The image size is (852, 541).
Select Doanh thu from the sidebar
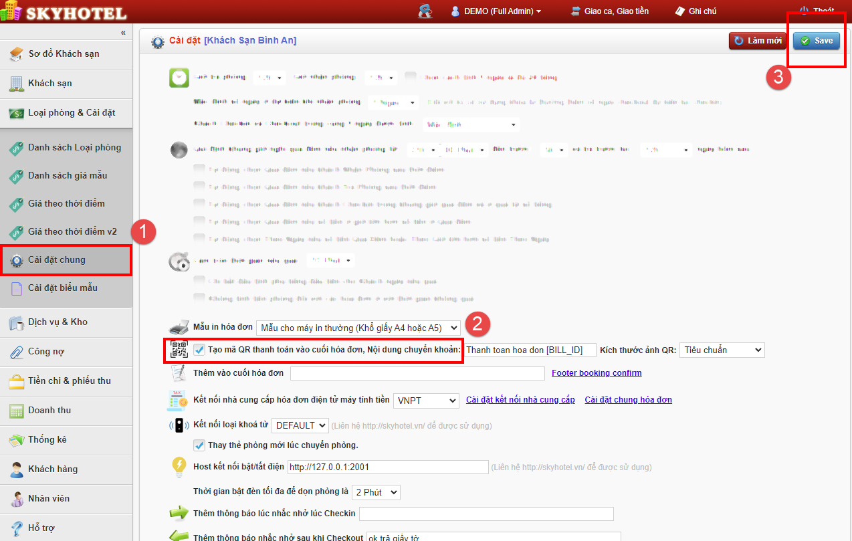tap(49, 410)
